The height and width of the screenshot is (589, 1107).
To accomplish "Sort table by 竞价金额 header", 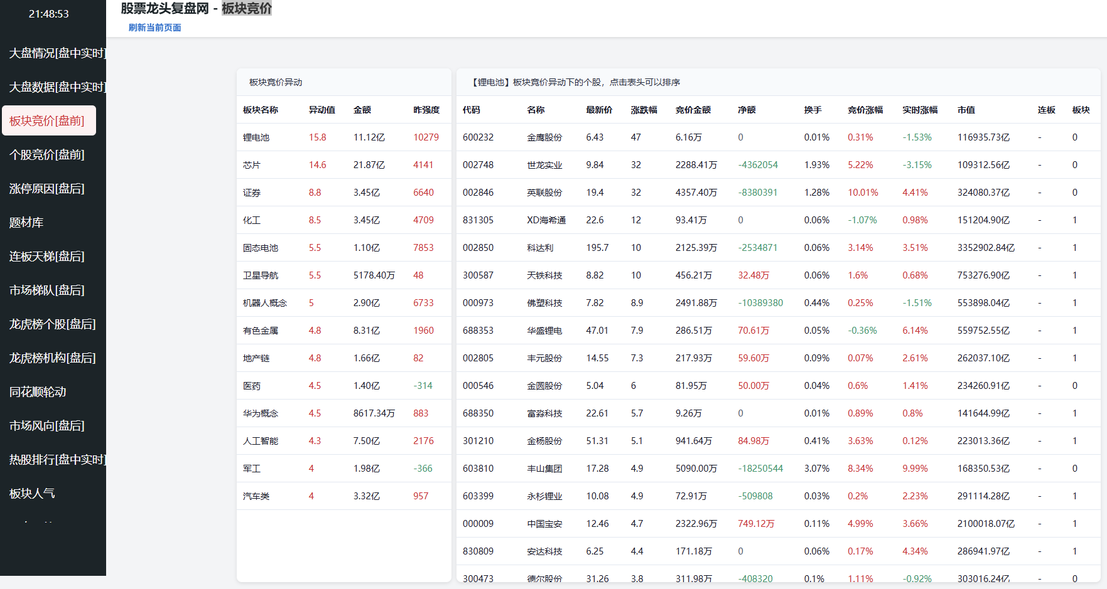I will click(693, 110).
